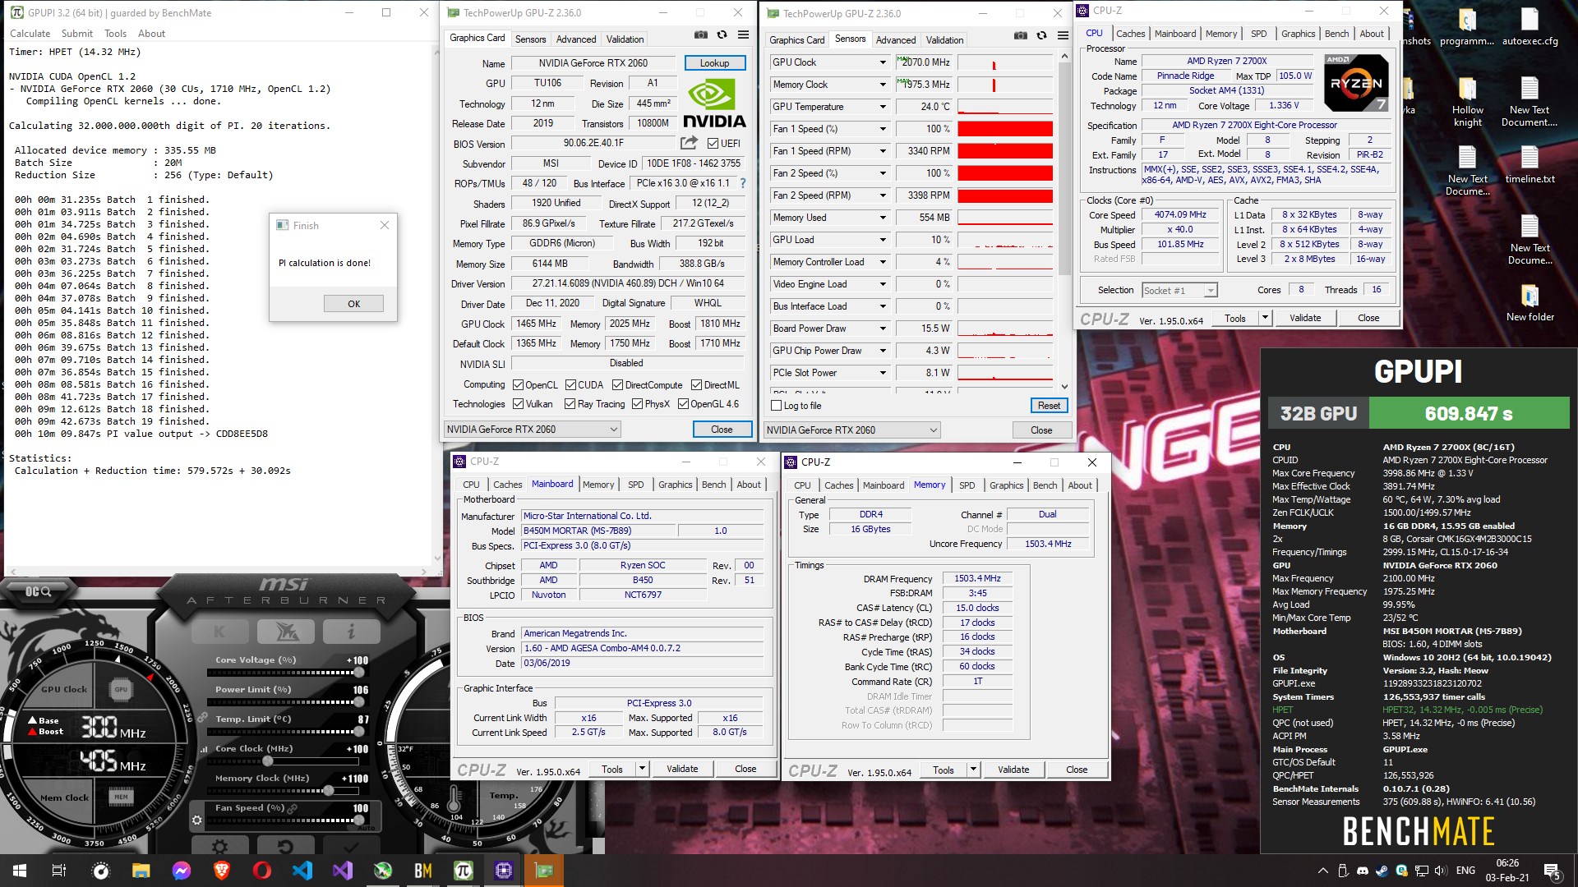Take screenshot via camera icon in GPU-Z Graphics Card window
Viewport: 1578px width, 887px height.
coord(700,35)
